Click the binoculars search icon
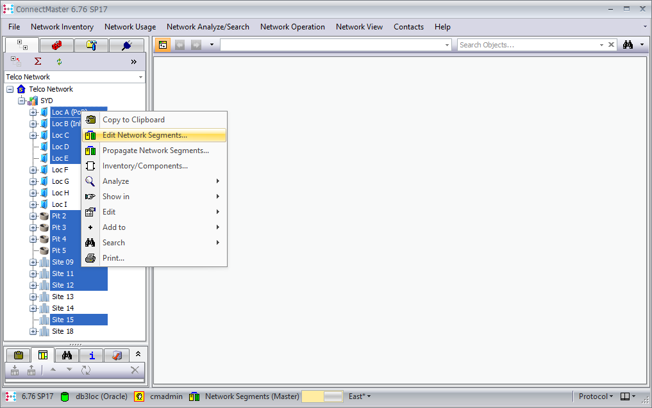 [x=628, y=45]
